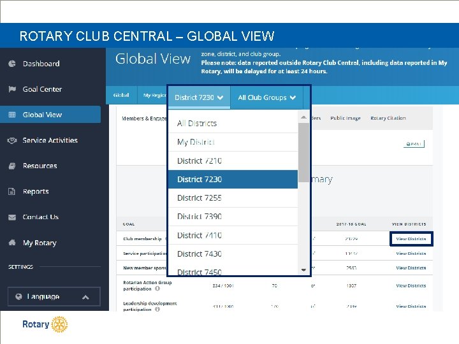Click the GOAL column header
This screenshot has width=459, height=344.
coord(129,224)
